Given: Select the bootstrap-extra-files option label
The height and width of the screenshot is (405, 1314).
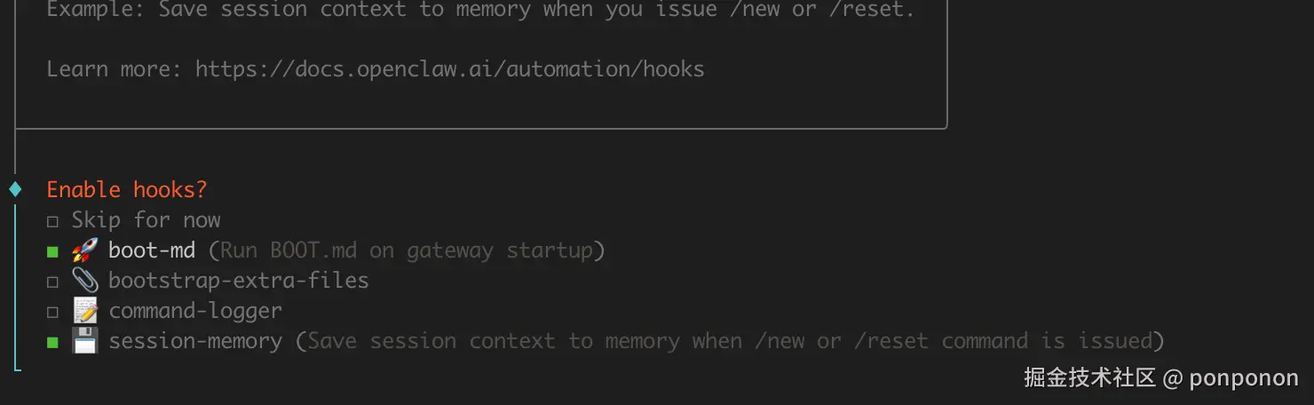Looking at the screenshot, I should [238, 281].
